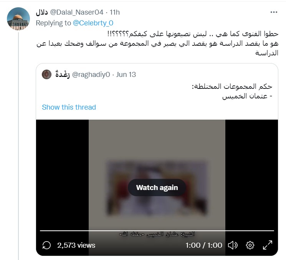Click the blurred video thumbnail

coord(157,188)
